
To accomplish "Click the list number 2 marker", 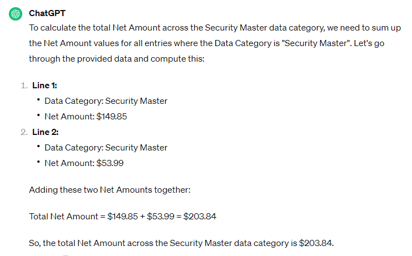I will (x=24, y=132).
